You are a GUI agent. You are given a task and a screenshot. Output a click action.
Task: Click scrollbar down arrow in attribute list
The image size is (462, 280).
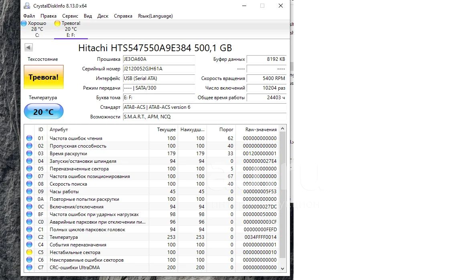pyautogui.click(x=283, y=268)
